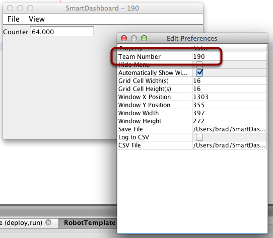The width and height of the screenshot is (273, 238).
Task: Click the Automatically Show Wi... property label
Action: coord(153,73)
